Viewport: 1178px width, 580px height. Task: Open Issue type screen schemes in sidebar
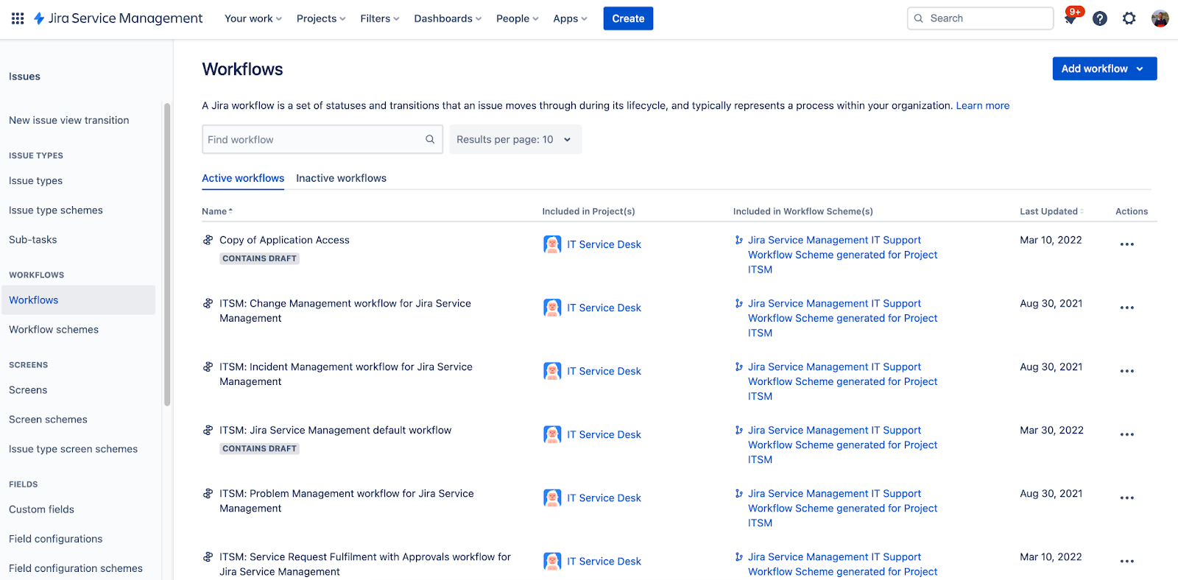(x=74, y=449)
